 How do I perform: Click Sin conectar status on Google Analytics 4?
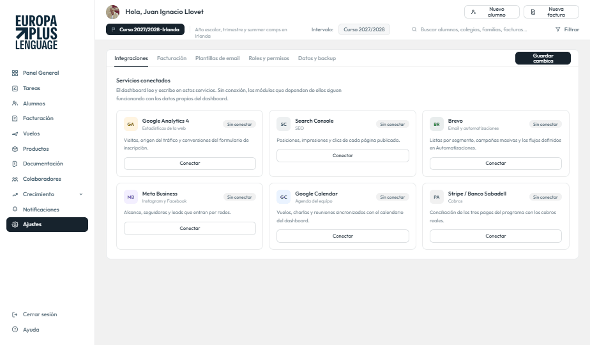pyautogui.click(x=239, y=125)
